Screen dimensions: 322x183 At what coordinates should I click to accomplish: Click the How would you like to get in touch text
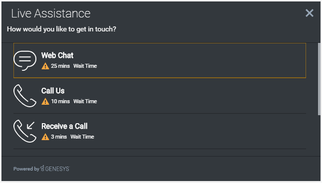[62, 29]
